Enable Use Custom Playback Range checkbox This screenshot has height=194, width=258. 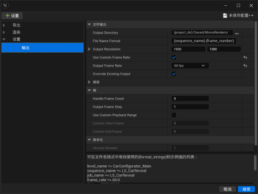pos(174,115)
